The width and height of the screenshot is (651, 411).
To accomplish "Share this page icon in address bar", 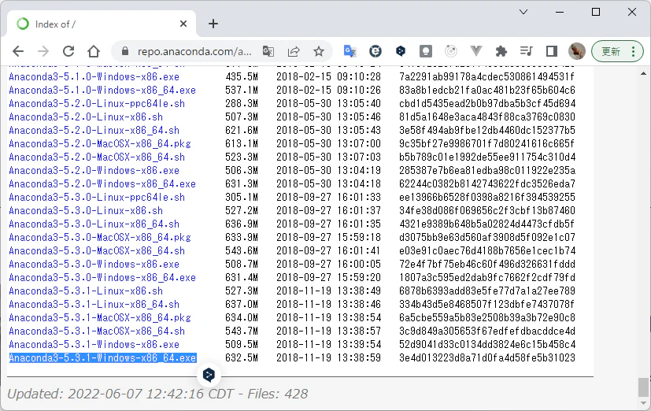I will pyautogui.click(x=294, y=51).
